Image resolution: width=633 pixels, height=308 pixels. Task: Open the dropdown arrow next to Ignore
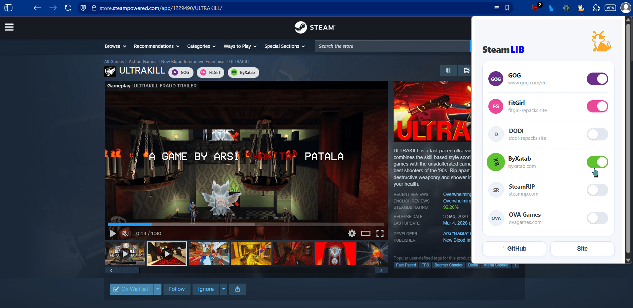point(223,289)
